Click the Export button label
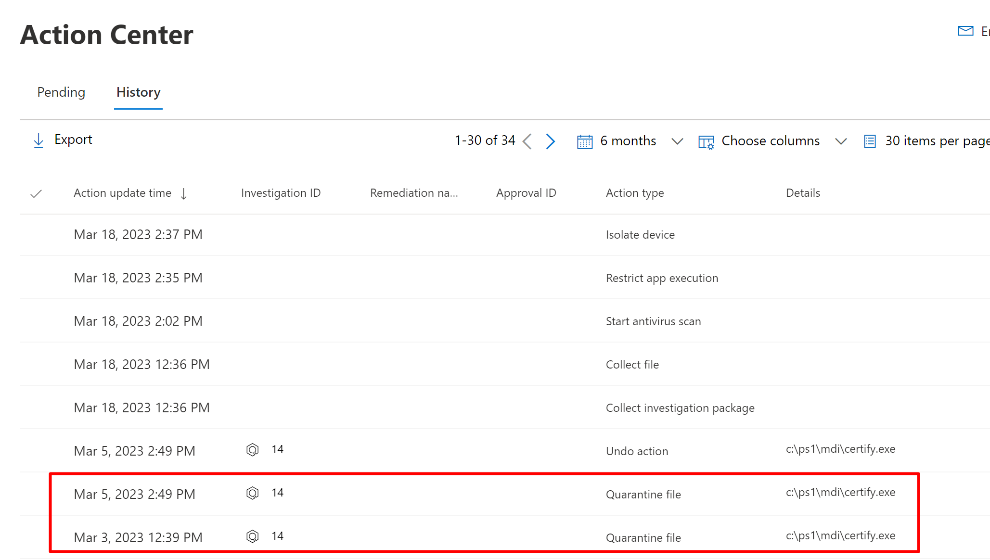Viewport: 990px width, 560px height. coord(73,140)
